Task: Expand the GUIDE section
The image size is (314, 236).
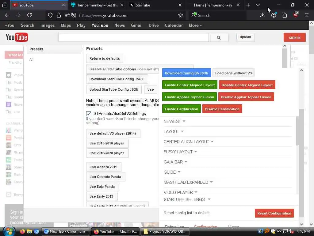Action: tap(172, 172)
